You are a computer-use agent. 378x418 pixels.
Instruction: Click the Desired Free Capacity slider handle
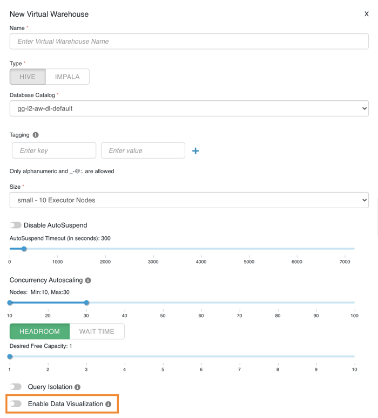click(x=10, y=357)
